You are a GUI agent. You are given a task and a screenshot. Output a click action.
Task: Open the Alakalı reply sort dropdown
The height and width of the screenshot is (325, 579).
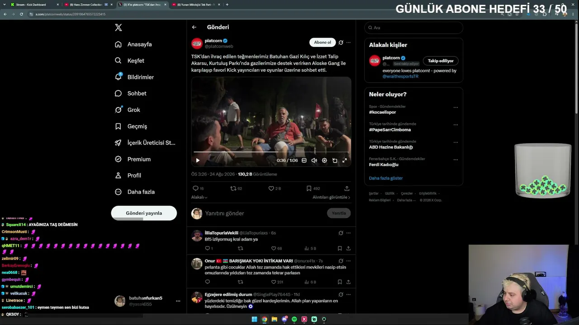[x=199, y=197]
